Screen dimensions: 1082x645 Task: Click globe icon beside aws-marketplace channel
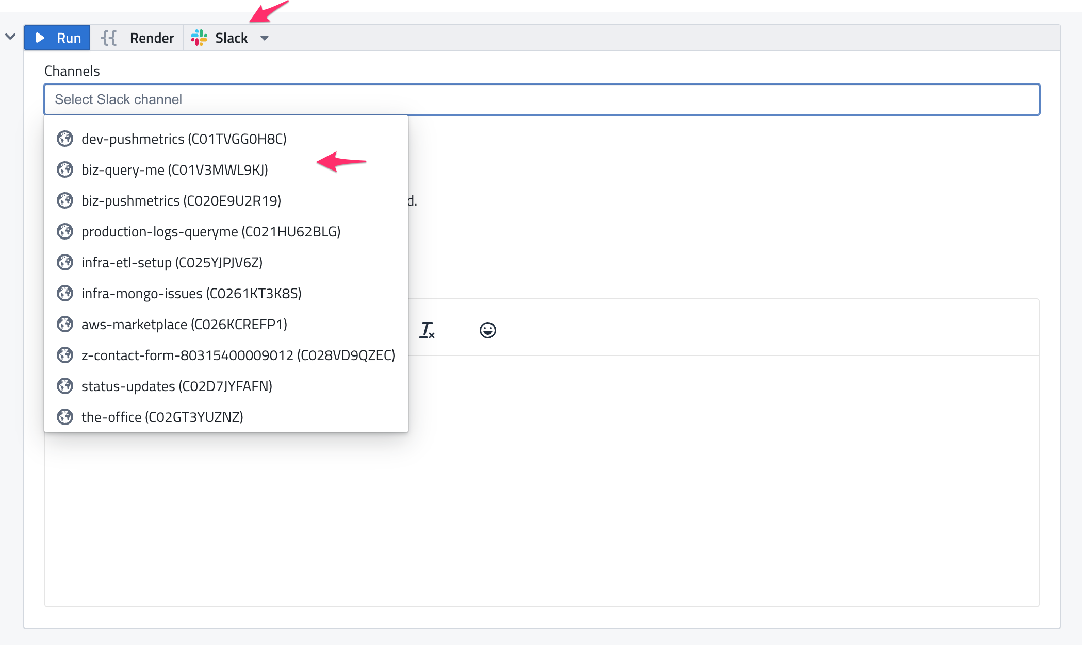point(65,324)
